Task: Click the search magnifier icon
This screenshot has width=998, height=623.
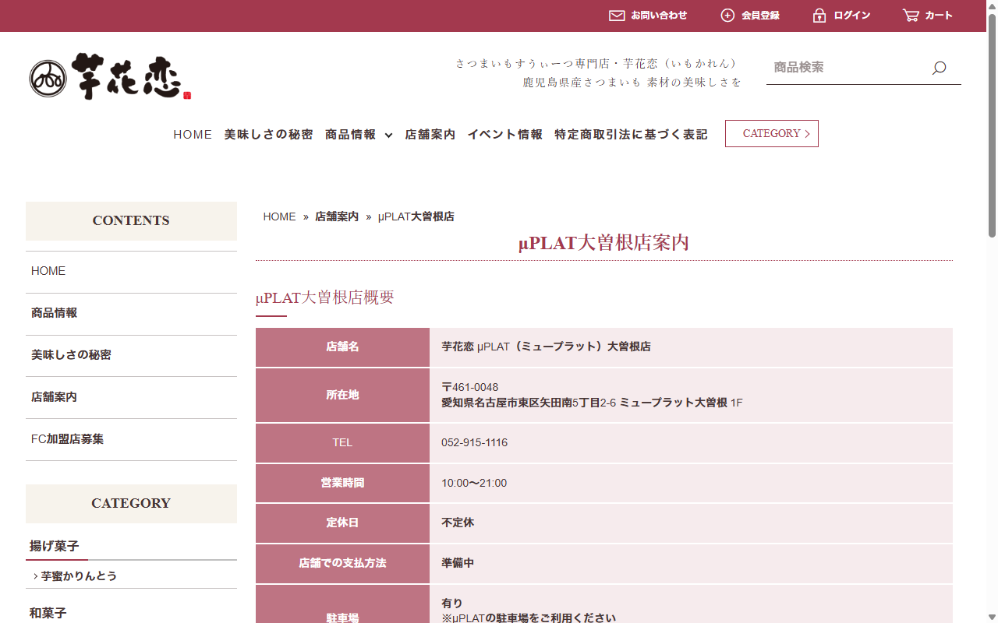Action: coord(939,68)
